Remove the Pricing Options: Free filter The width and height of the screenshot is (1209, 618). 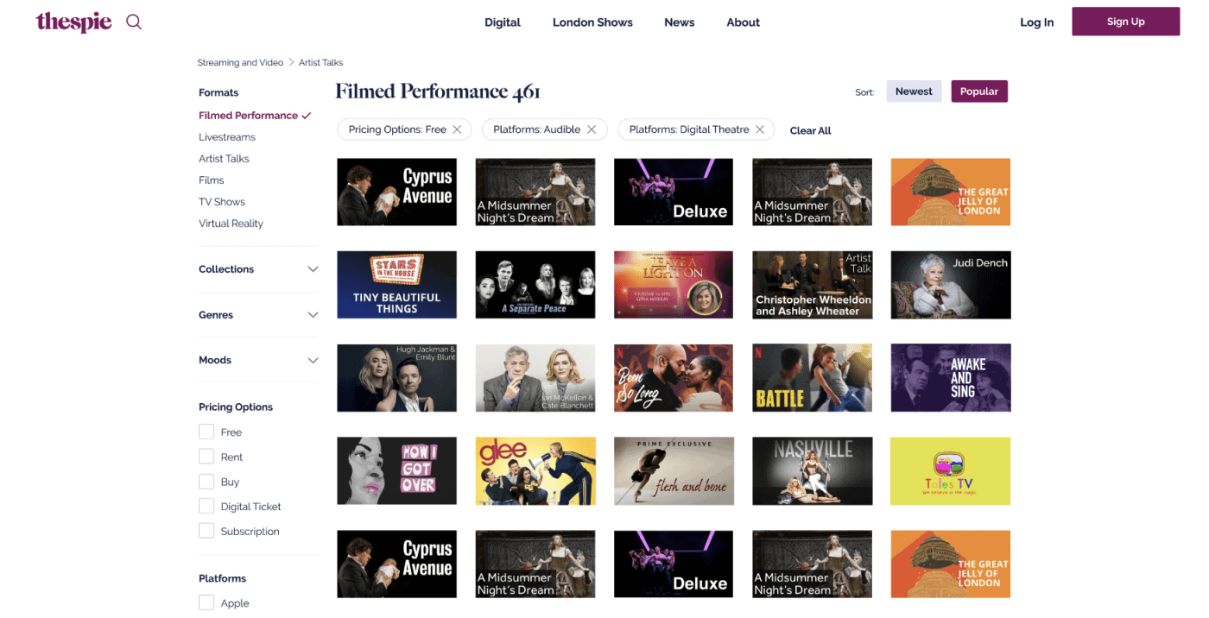(x=457, y=129)
